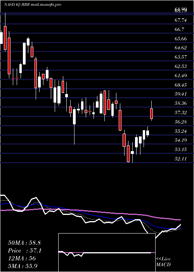This screenshot has width=194, height=272.
Task: Click the 67.74 price axis label
Action: tap(181, 20)
